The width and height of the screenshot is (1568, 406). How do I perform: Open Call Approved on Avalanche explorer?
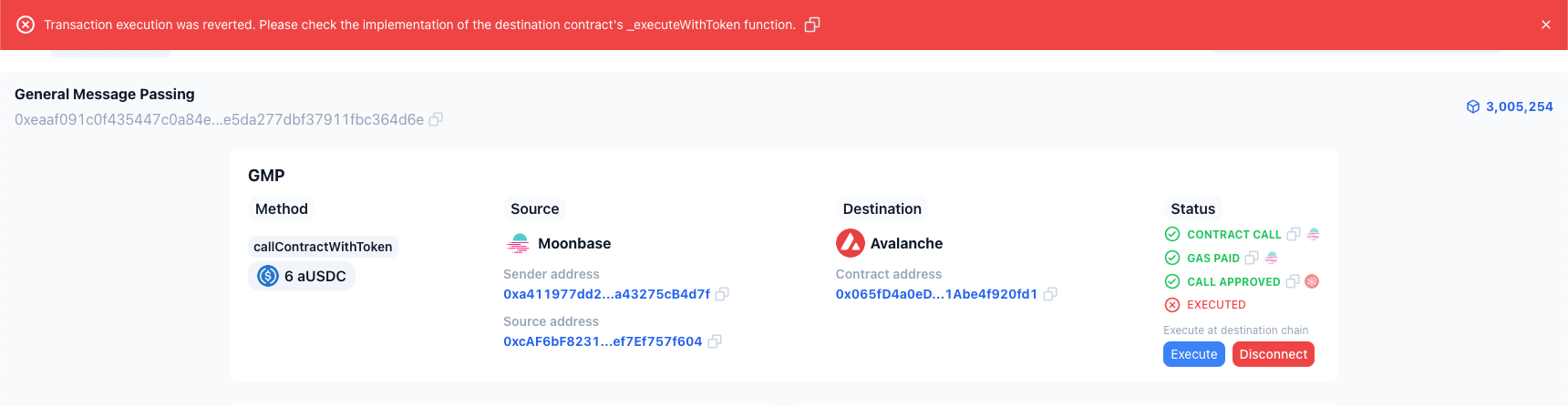1312,281
